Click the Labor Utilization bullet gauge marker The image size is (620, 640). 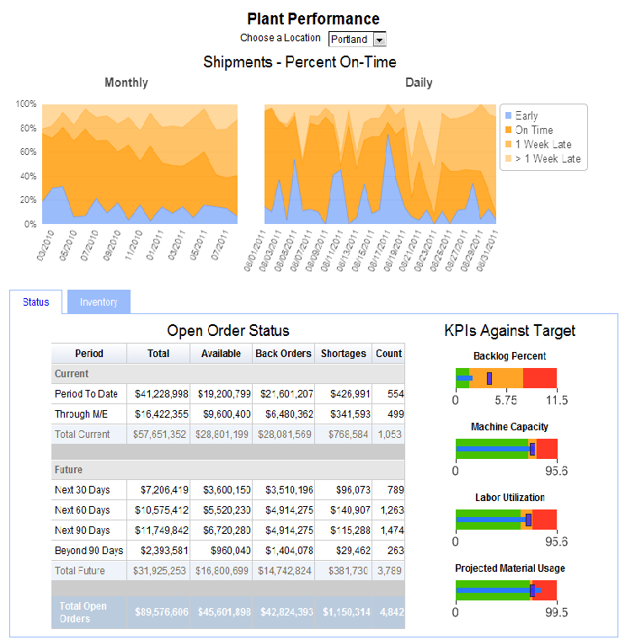tap(528, 520)
